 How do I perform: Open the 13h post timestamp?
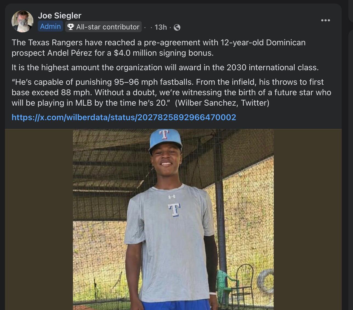[161, 27]
